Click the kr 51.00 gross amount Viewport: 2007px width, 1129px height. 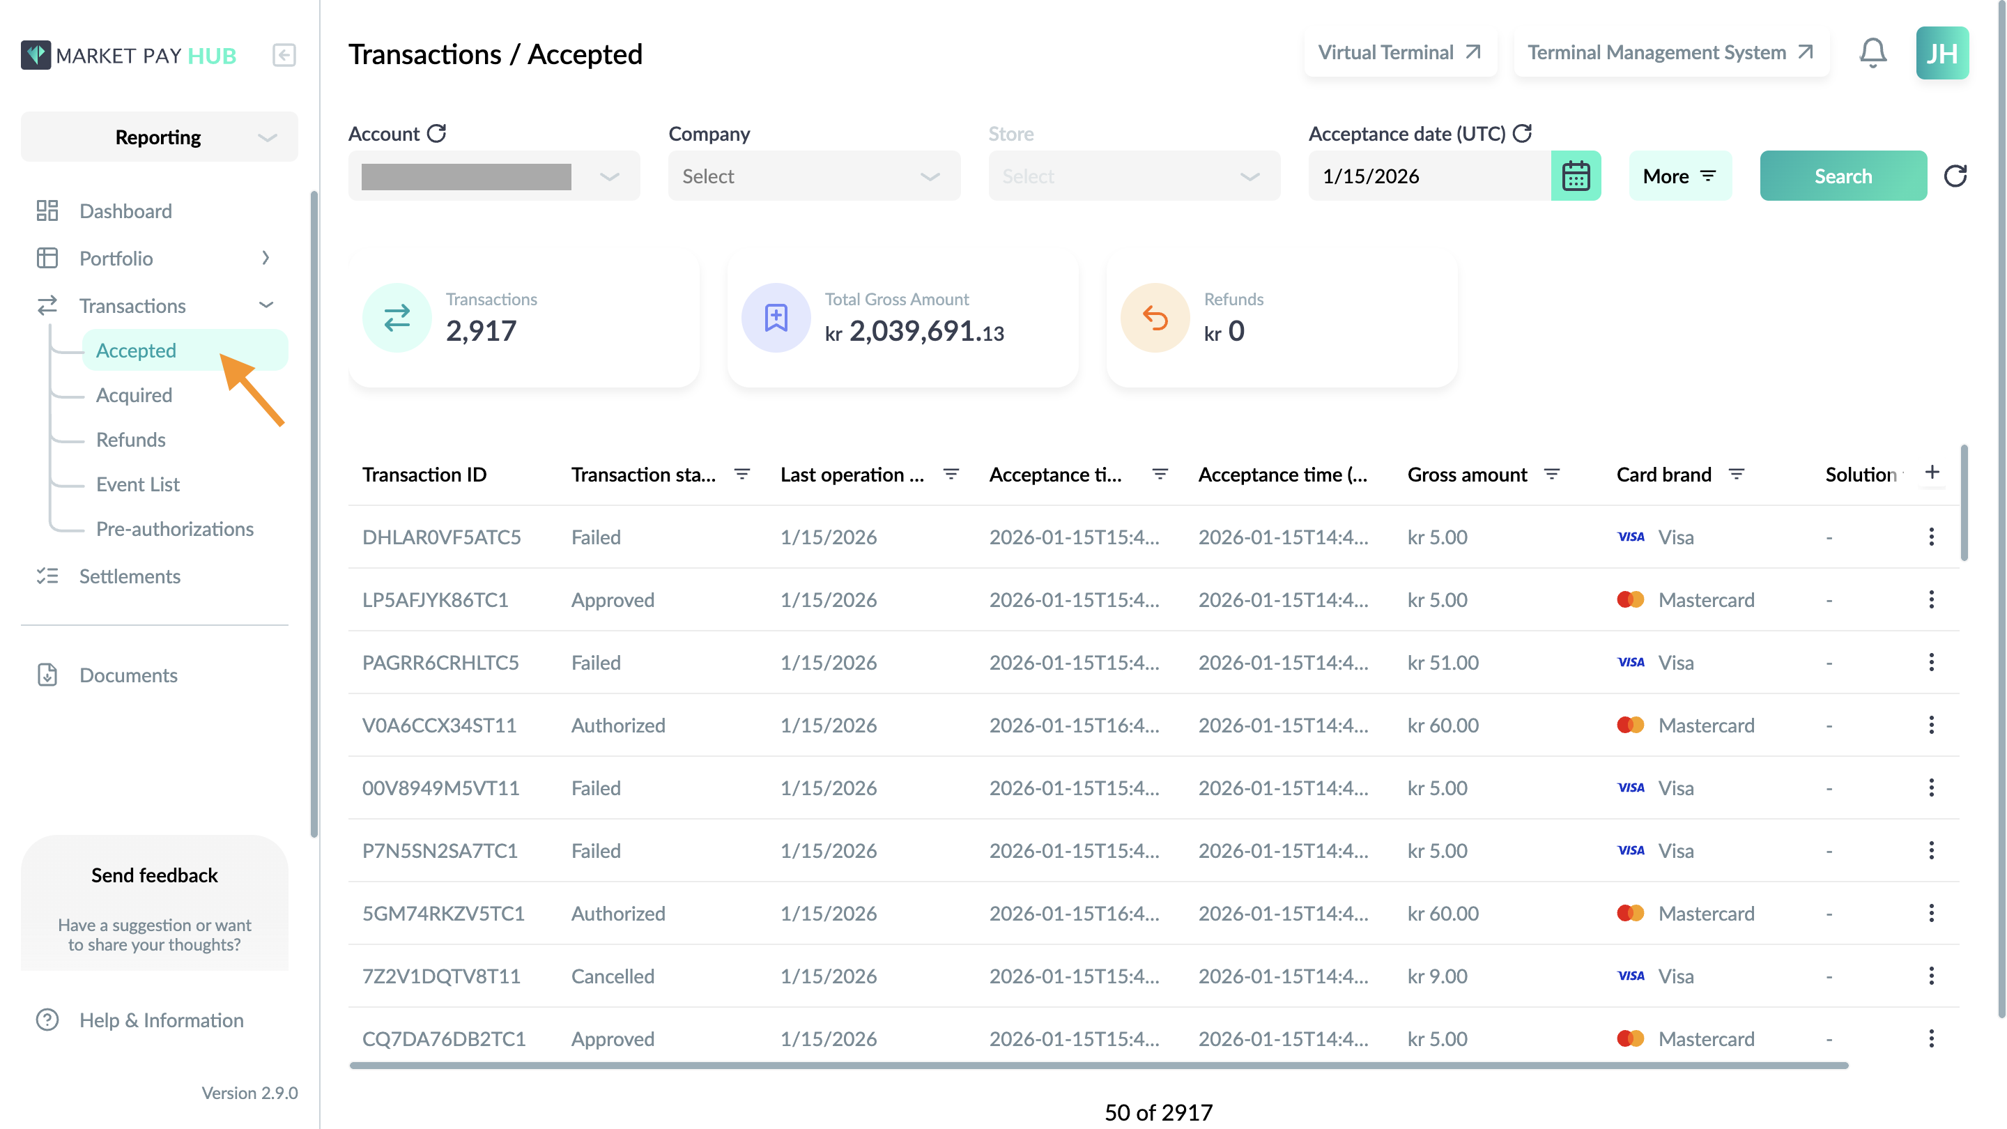(x=1443, y=662)
